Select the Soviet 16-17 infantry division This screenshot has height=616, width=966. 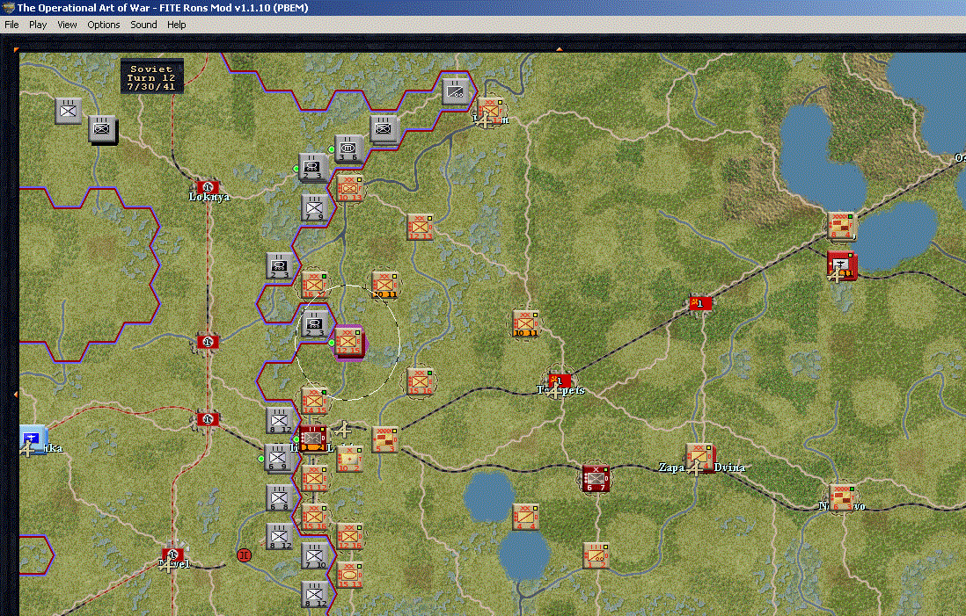[x=313, y=285]
